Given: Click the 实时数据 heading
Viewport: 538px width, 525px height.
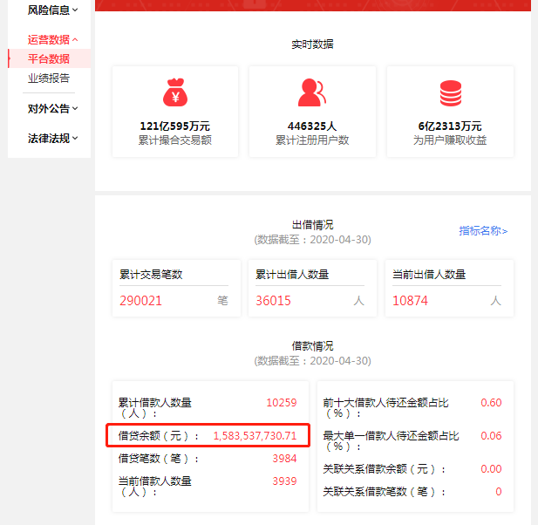Looking at the screenshot, I should click(x=312, y=44).
